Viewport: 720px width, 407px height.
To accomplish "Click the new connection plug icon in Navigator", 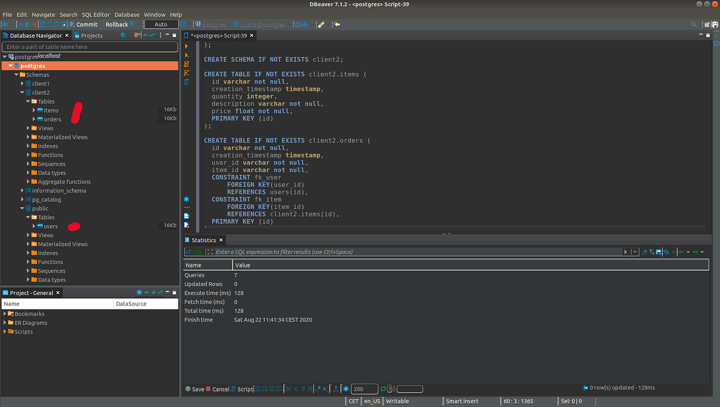I will coord(123,35).
